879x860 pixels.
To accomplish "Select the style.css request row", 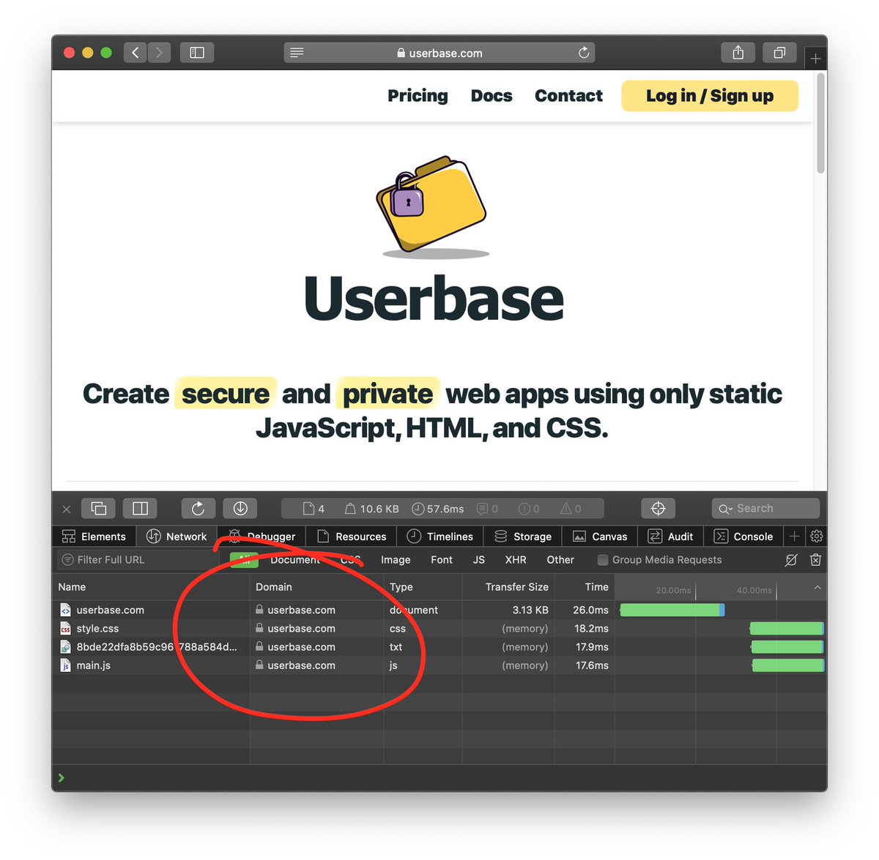I will 439,628.
